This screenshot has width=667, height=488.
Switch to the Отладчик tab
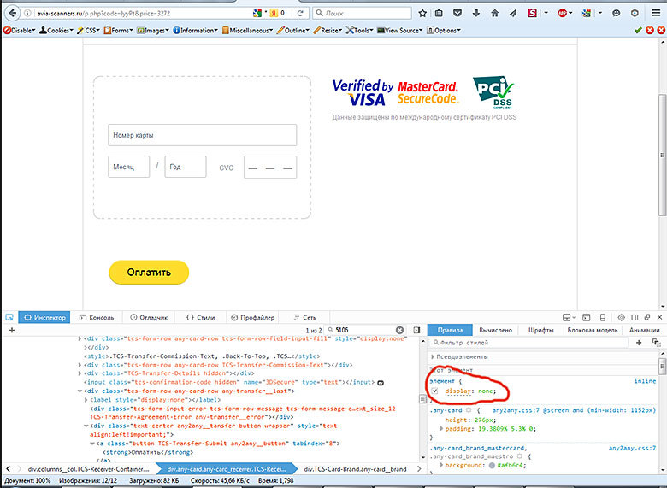149,317
